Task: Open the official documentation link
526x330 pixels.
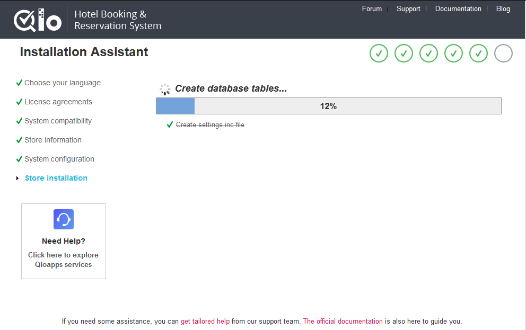Action: pos(343,321)
